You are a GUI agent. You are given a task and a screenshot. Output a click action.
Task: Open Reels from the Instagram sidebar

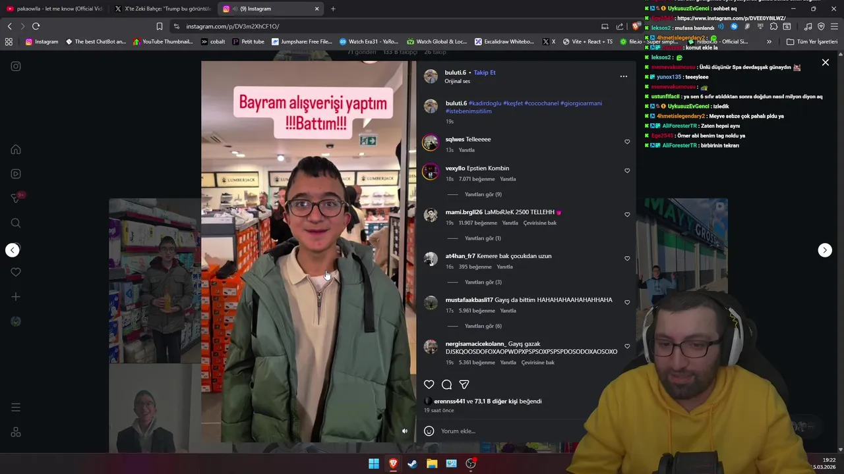(16, 174)
